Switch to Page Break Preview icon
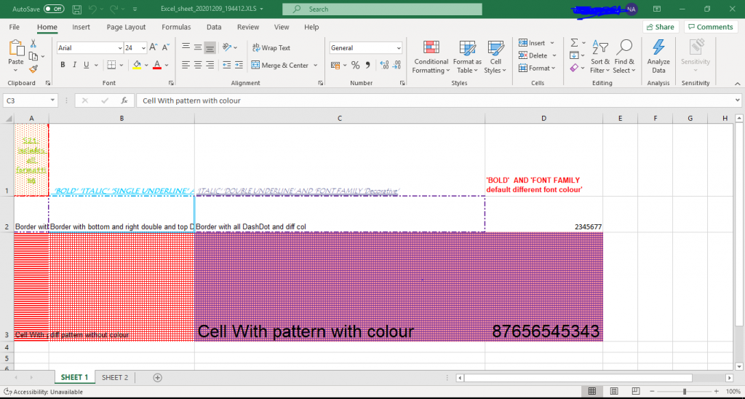 tap(636, 391)
